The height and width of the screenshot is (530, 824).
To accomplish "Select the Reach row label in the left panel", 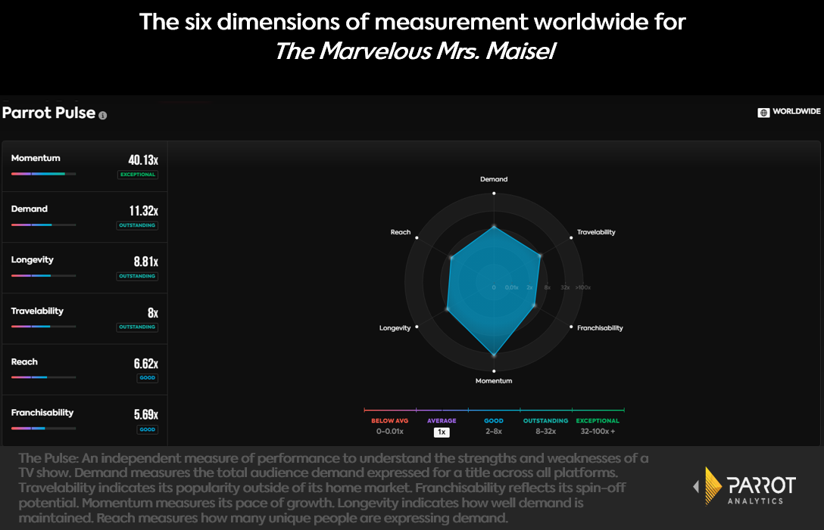I will 24,361.
